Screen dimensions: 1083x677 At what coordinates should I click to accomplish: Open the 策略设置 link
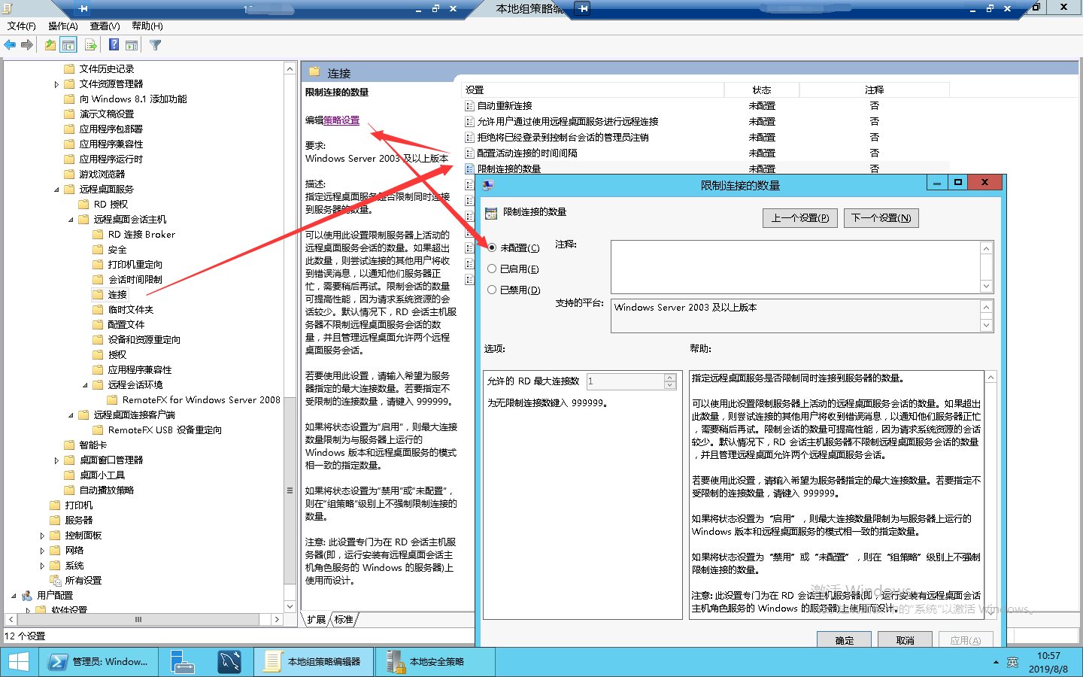click(341, 120)
